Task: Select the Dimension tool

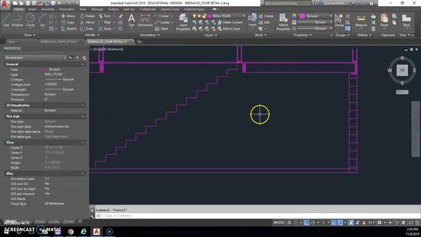Action: tap(145, 20)
